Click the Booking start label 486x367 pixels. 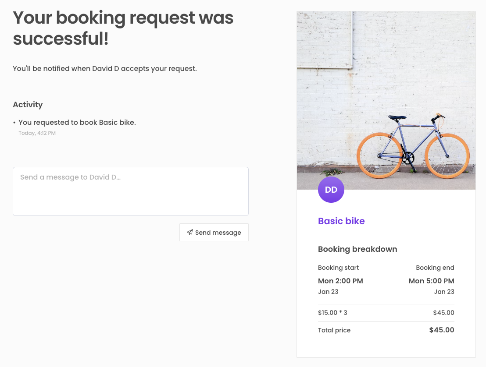[x=338, y=268]
